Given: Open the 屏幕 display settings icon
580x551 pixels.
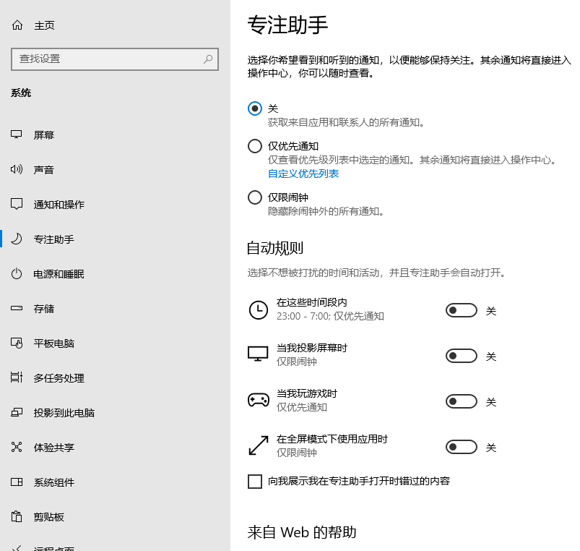Looking at the screenshot, I should click(x=17, y=134).
